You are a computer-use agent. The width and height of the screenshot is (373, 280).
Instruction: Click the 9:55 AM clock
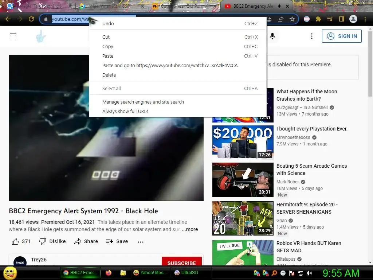pos(341,273)
